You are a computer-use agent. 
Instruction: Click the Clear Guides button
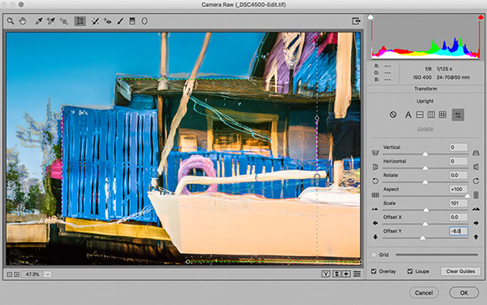click(x=461, y=271)
